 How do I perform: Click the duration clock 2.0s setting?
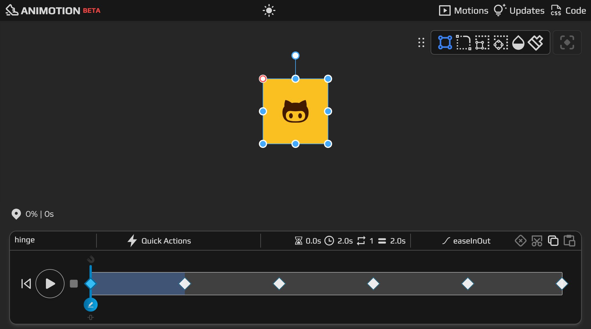[x=339, y=241]
